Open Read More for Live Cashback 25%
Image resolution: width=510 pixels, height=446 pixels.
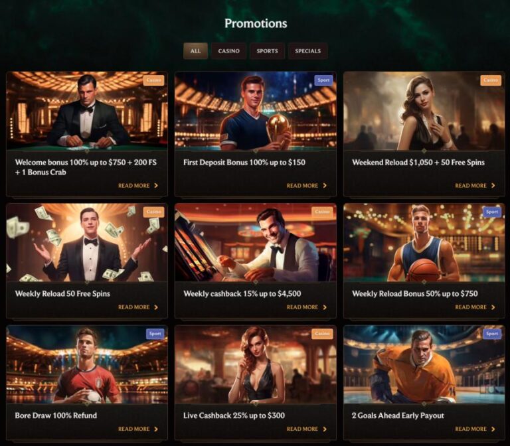click(307, 429)
